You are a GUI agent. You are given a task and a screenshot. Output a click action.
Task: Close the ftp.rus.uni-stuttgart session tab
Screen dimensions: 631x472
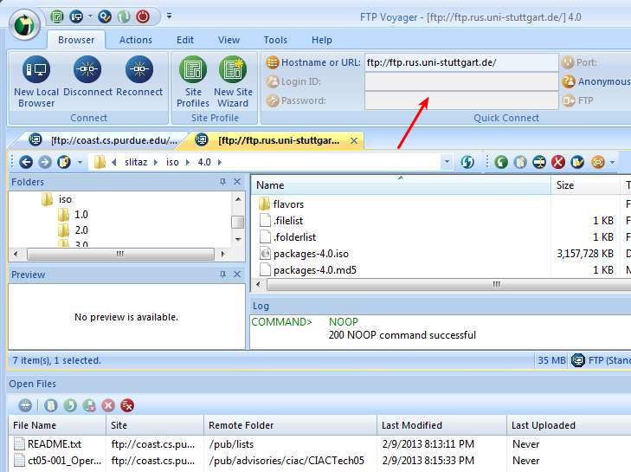pyautogui.click(x=354, y=140)
